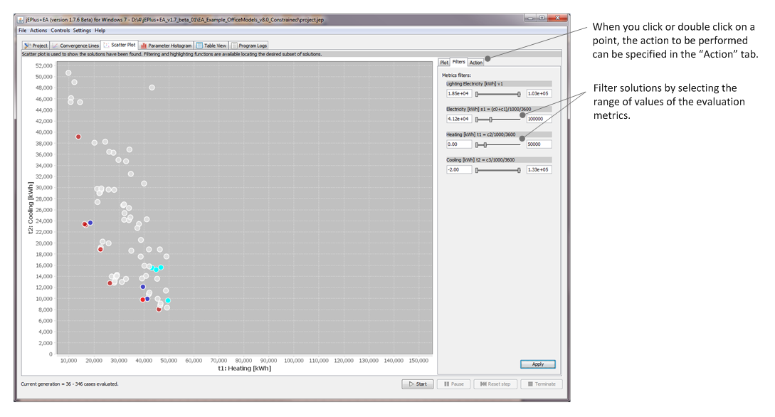Open the Help menu
775x417 pixels.
click(100, 31)
